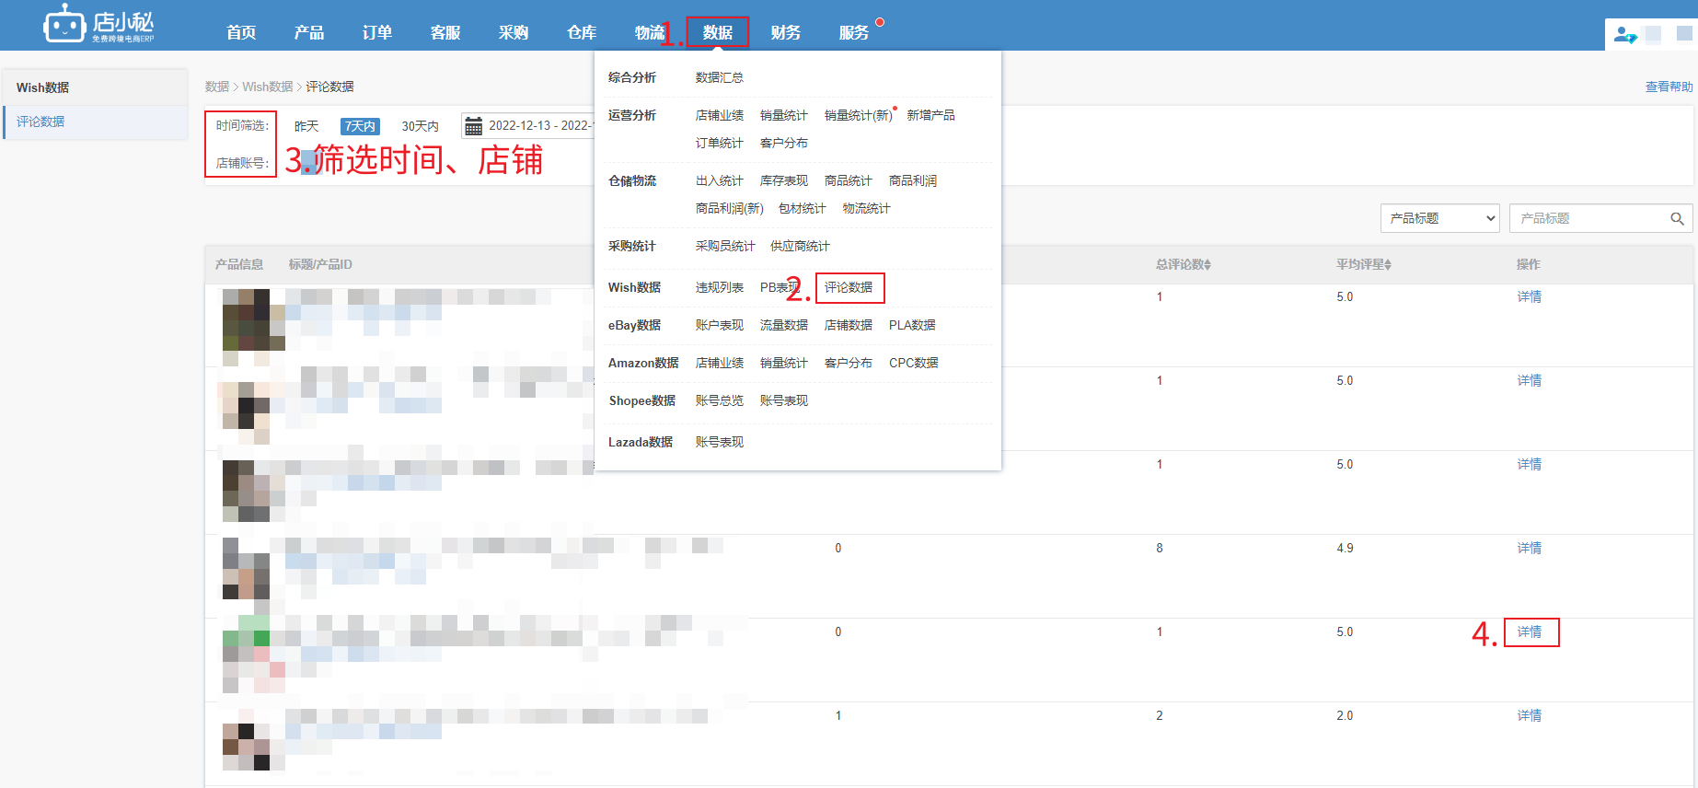The width and height of the screenshot is (1698, 788).
Task: Open the 订单 top menu
Action: coord(377,32)
